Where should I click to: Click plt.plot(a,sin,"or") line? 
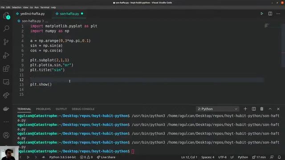(x=52, y=65)
